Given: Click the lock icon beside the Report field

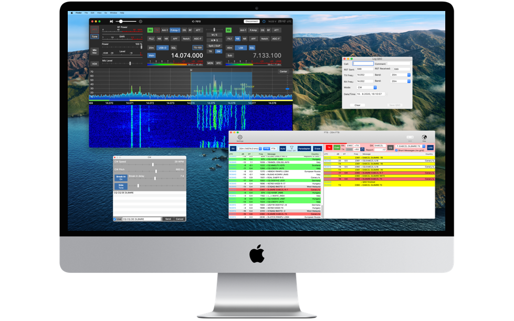Looking at the screenshot, I should (361, 149).
